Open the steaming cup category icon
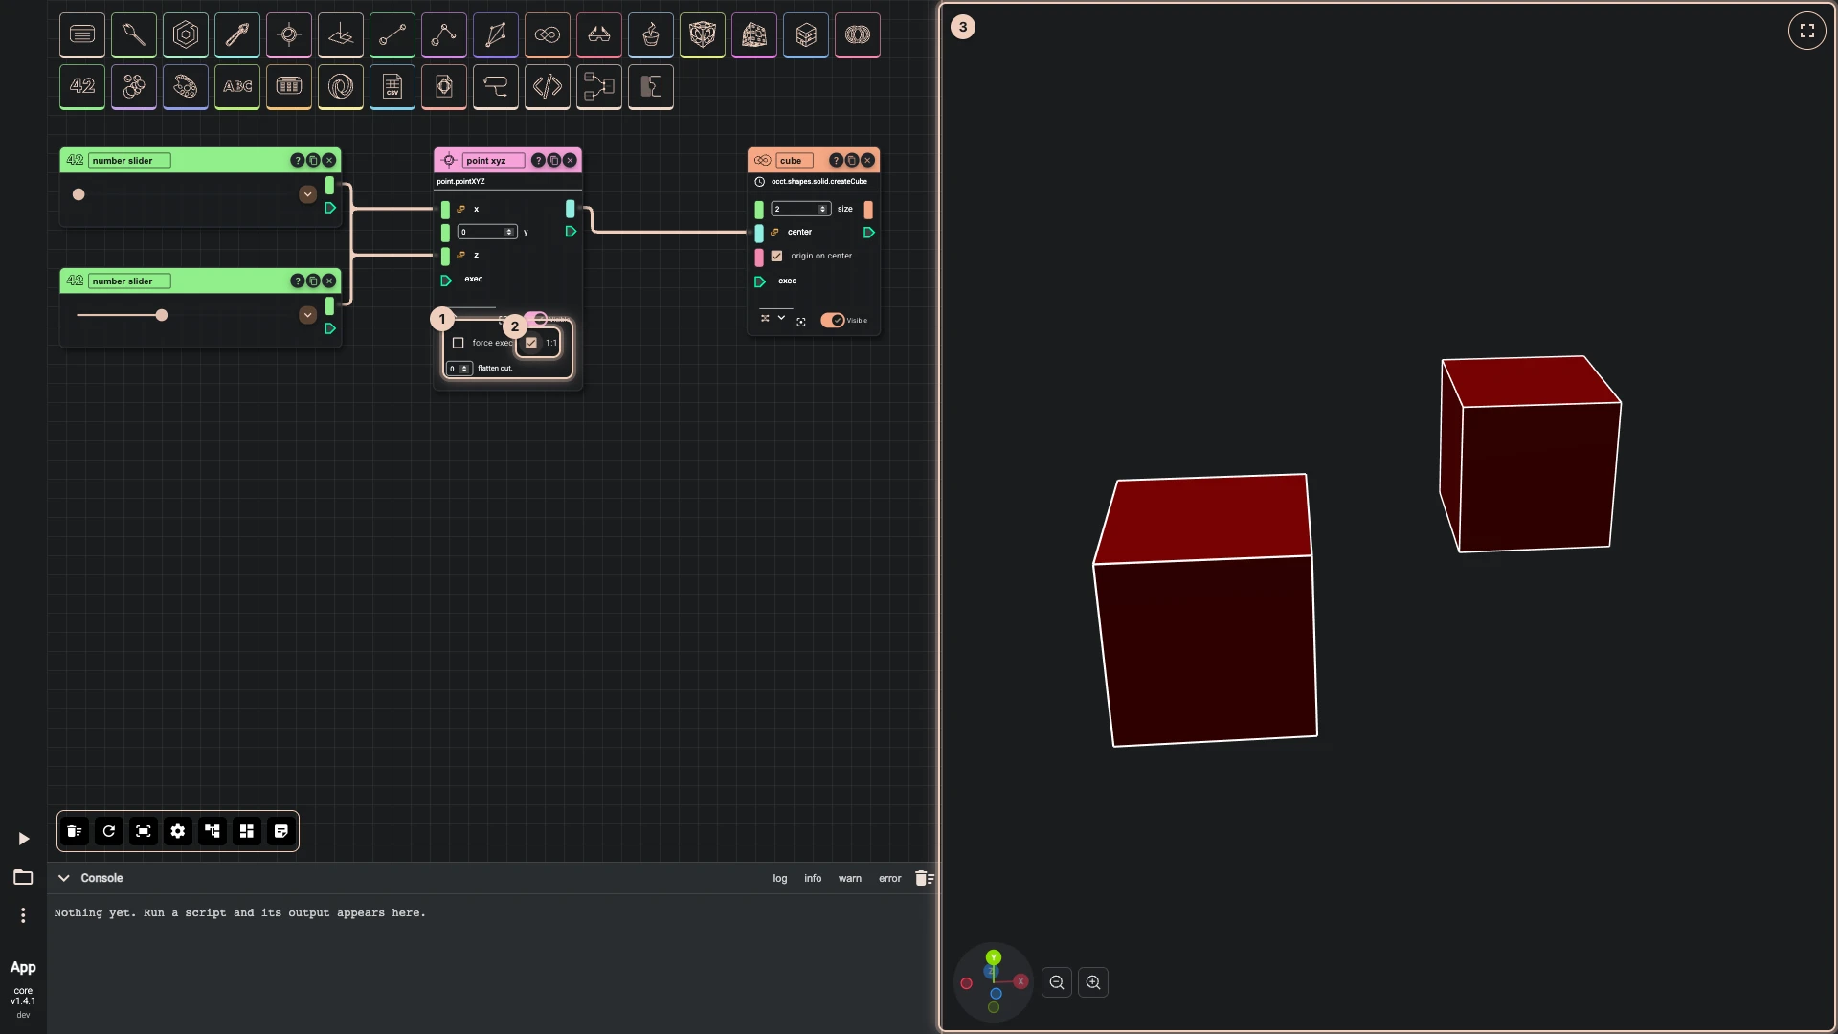 [x=651, y=34]
